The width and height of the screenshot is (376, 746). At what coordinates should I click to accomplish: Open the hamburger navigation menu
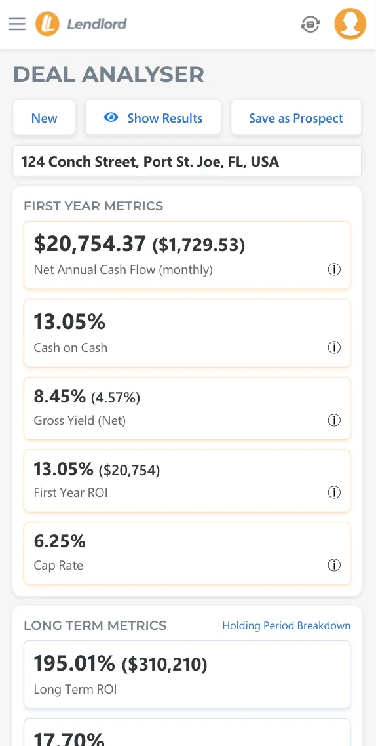[x=17, y=24]
